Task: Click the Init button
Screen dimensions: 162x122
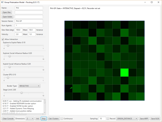Action: (38, 118)
